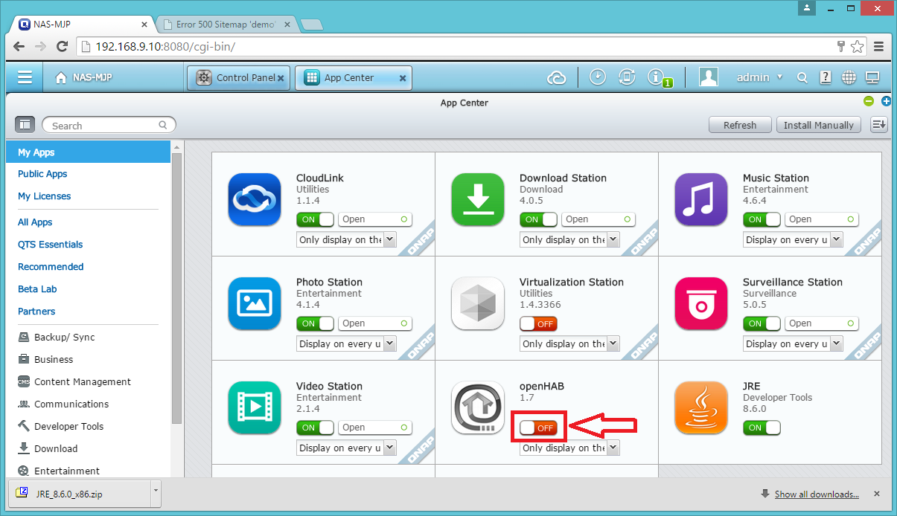897x516 pixels.
Task: Click the Video Station app icon
Action: (255, 407)
